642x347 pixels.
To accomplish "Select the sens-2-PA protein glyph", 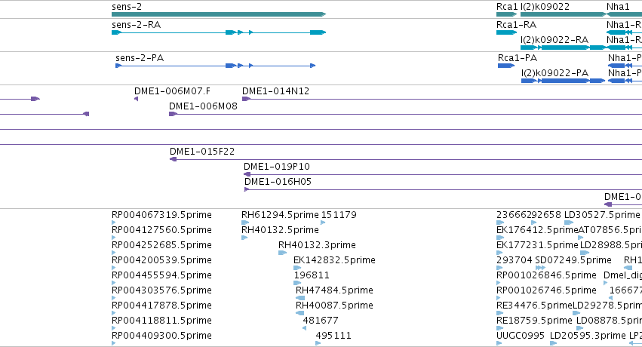I will [215, 66].
